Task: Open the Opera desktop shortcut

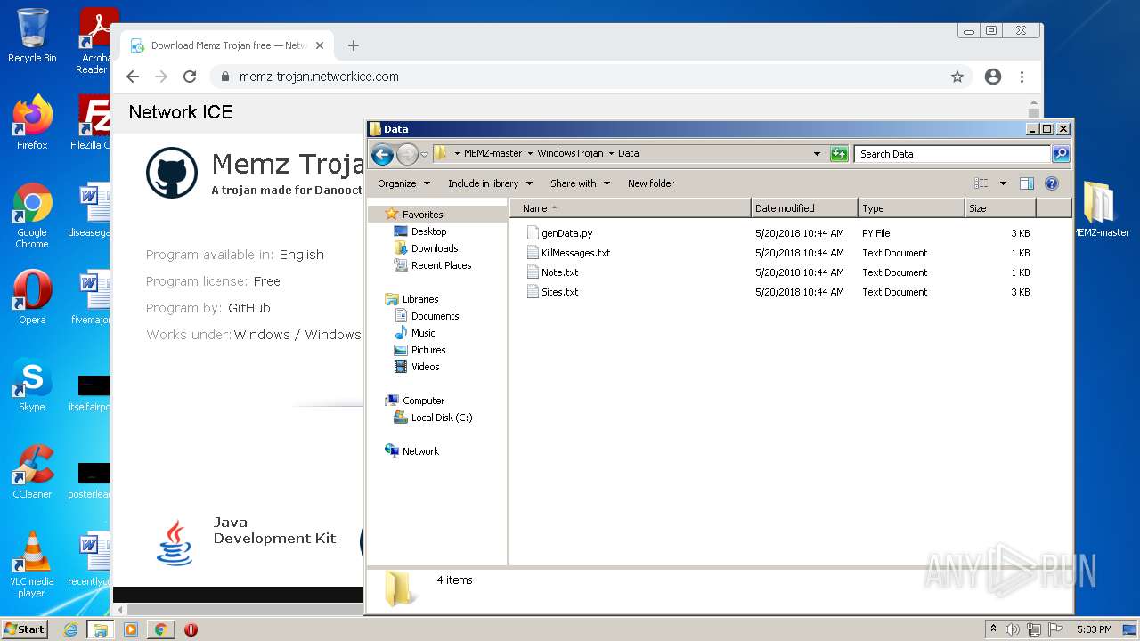Action: click(32, 296)
